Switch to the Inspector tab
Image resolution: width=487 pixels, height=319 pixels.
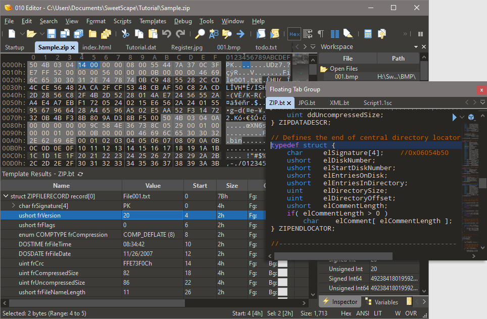click(340, 302)
